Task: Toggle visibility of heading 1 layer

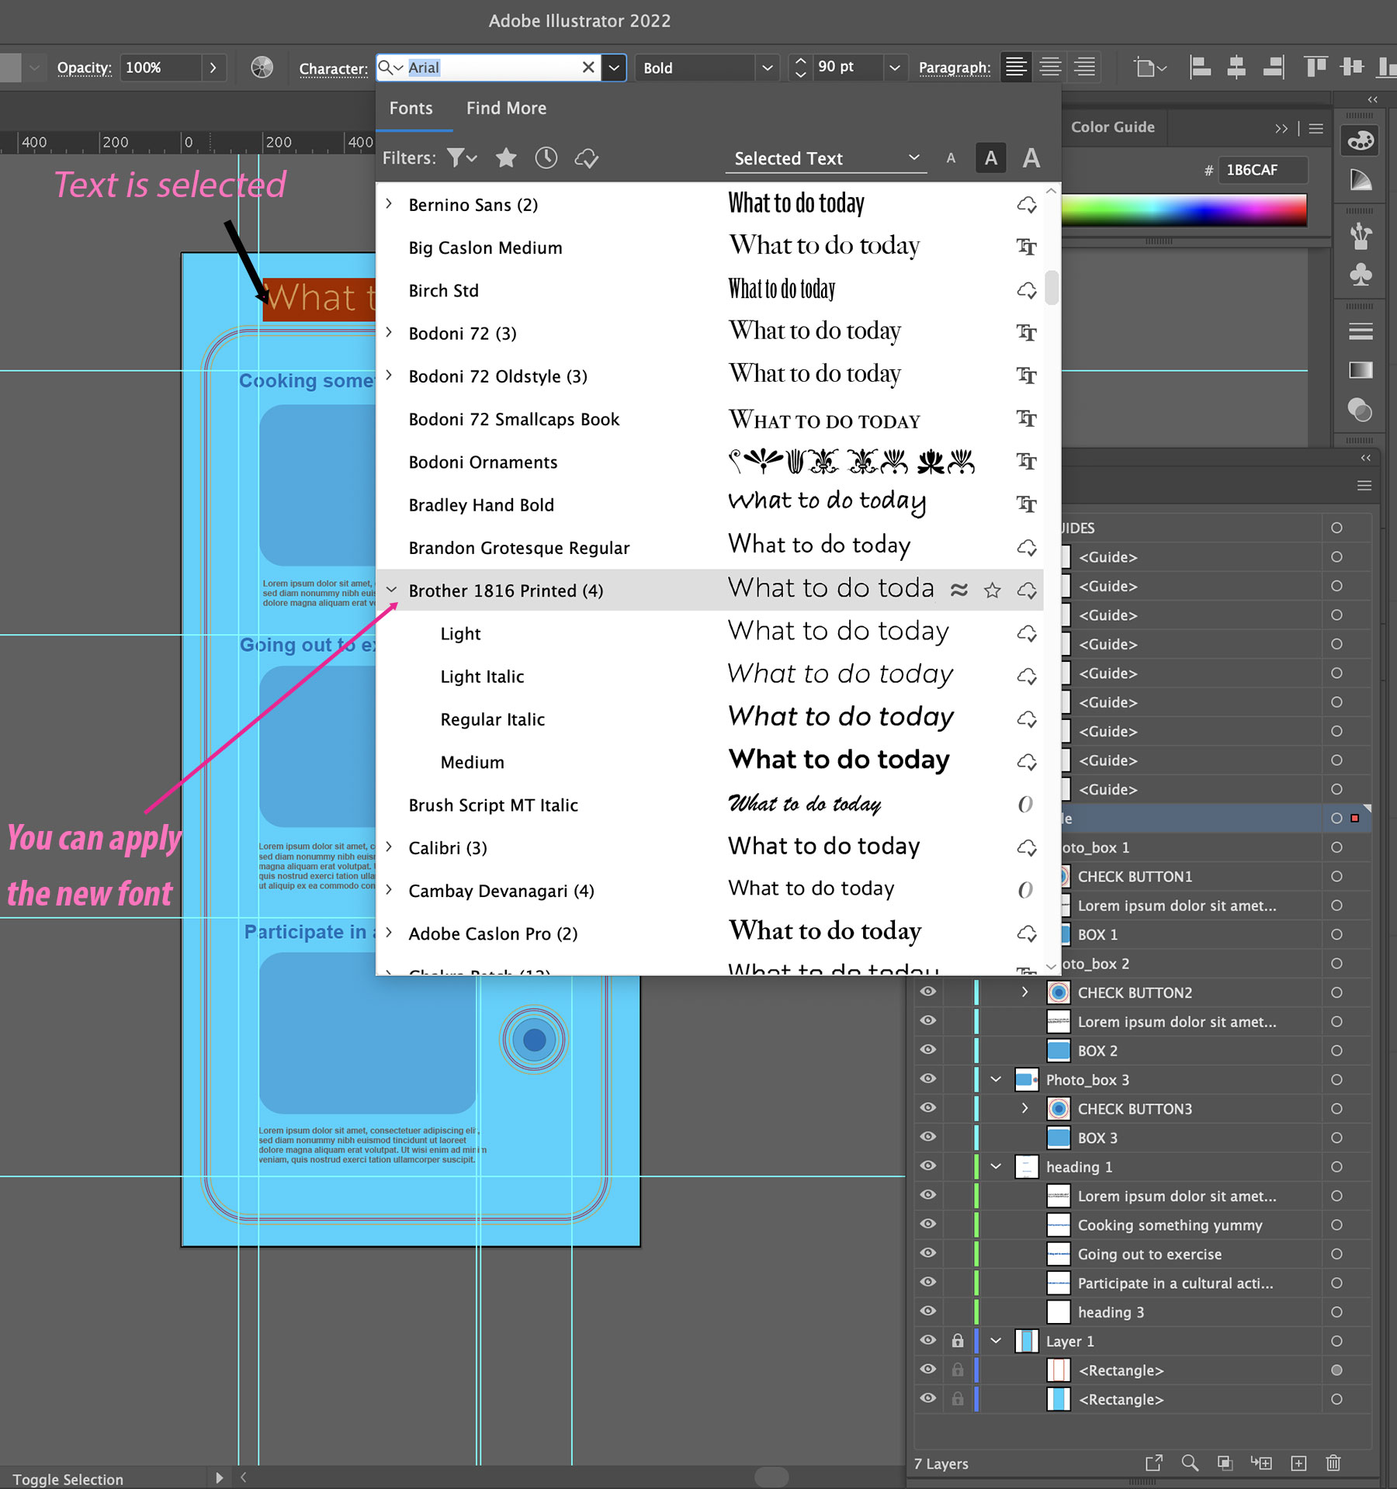Action: coord(928,1166)
